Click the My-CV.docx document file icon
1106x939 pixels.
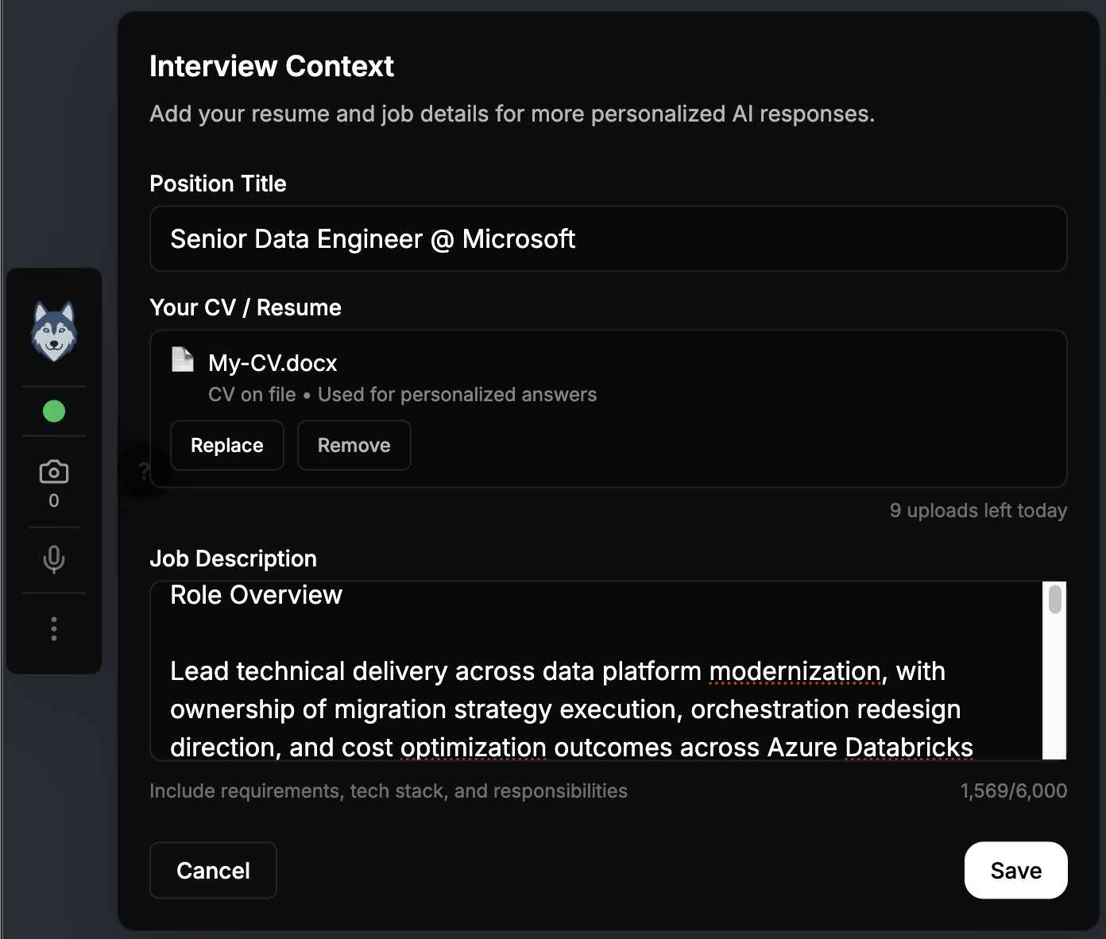tap(183, 360)
